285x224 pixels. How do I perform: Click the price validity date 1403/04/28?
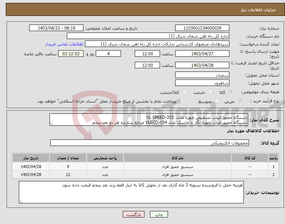(x=202, y=65)
